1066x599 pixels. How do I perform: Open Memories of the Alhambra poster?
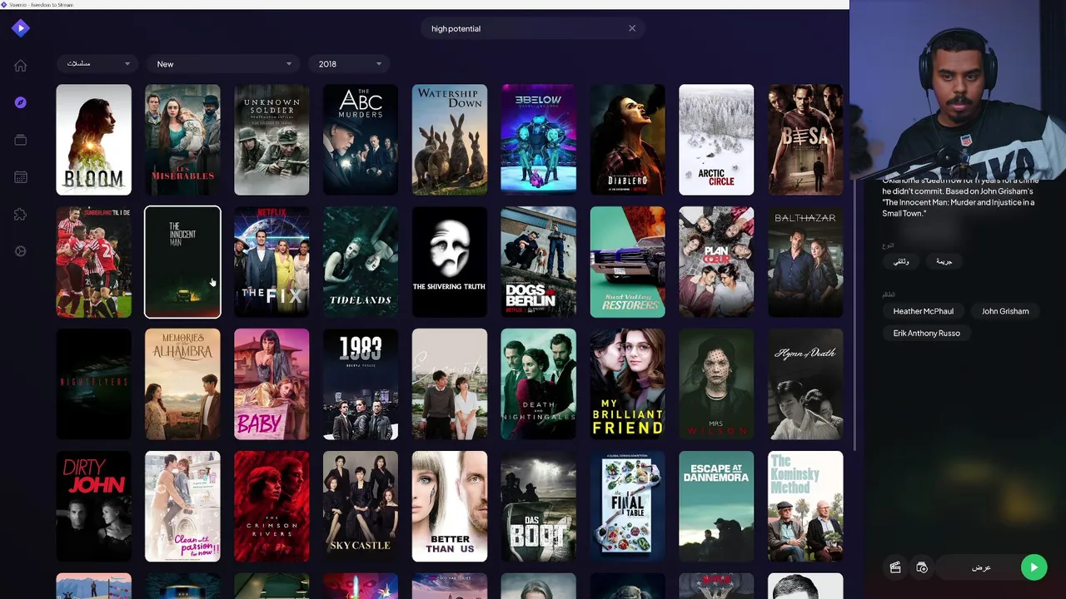pyautogui.click(x=182, y=384)
